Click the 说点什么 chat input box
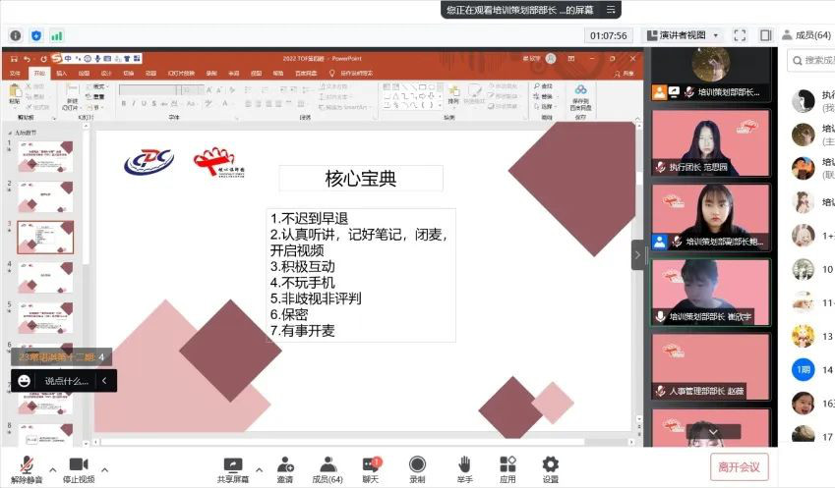The height and width of the screenshot is (488, 835). pyautogui.click(x=65, y=380)
